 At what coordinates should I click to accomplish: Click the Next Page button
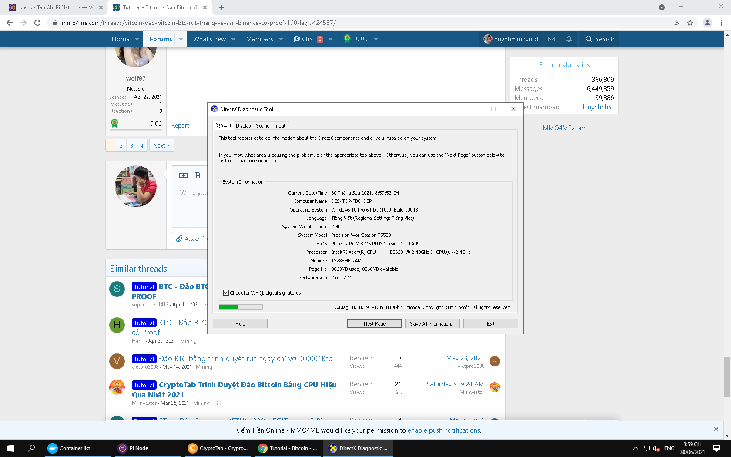click(x=375, y=324)
